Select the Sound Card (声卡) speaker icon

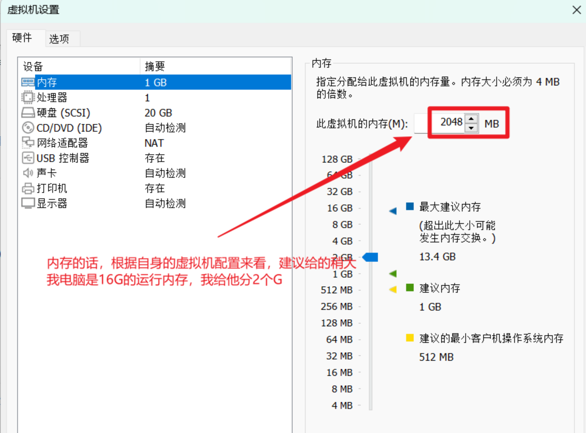click(x=28, y=173)
